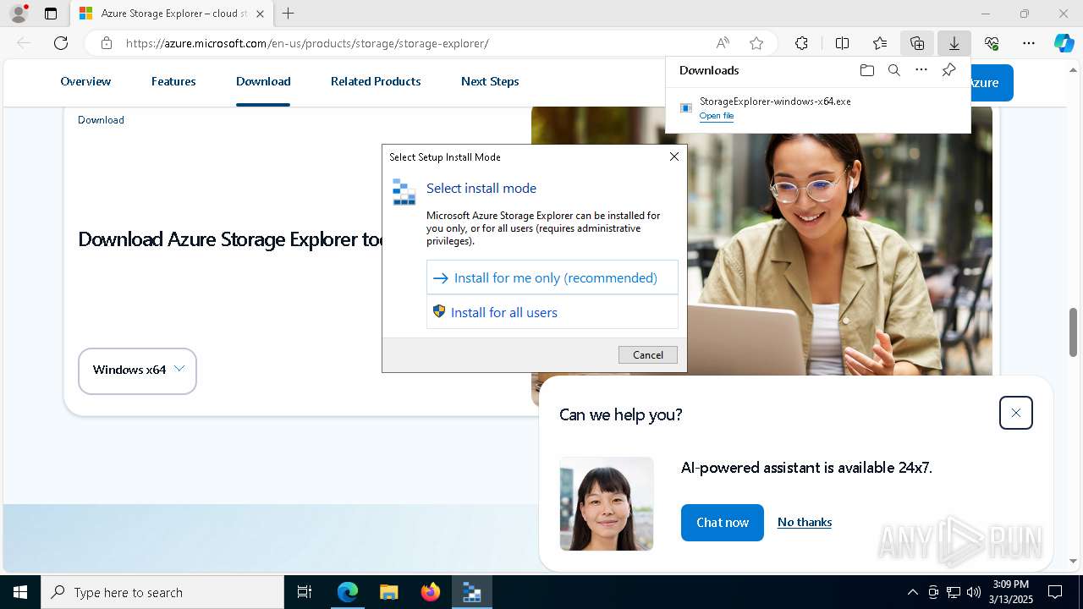Open Task View on taskbar
This screenshot has height=609, width=1083.
(305, 592)
